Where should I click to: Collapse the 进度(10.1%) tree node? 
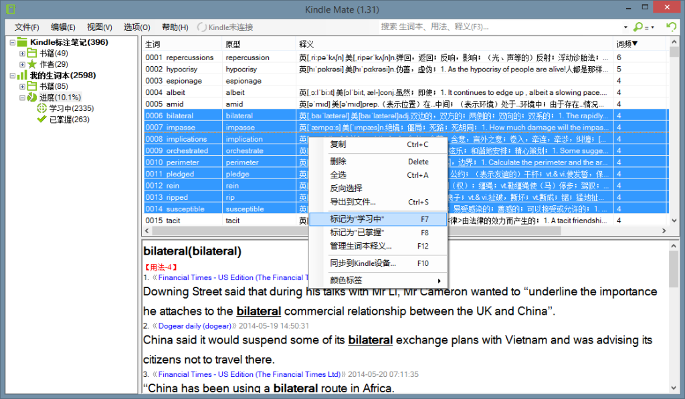22,98
